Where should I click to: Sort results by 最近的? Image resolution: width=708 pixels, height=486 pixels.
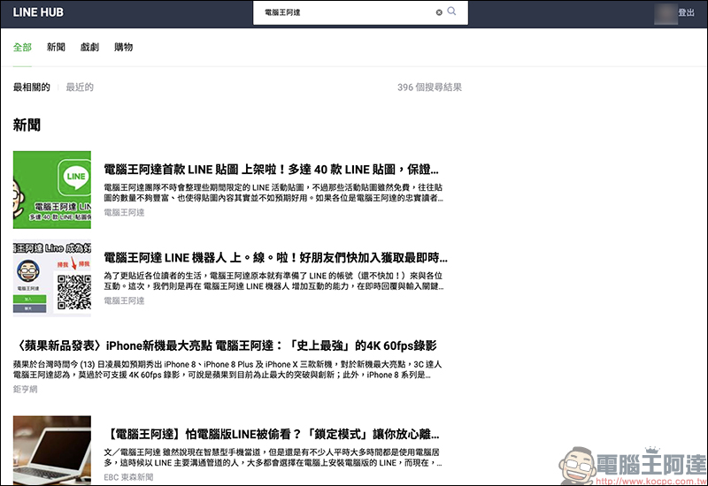click(80, 87)
